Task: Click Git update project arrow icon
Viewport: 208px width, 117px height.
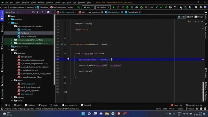Action: pos(157,7)
